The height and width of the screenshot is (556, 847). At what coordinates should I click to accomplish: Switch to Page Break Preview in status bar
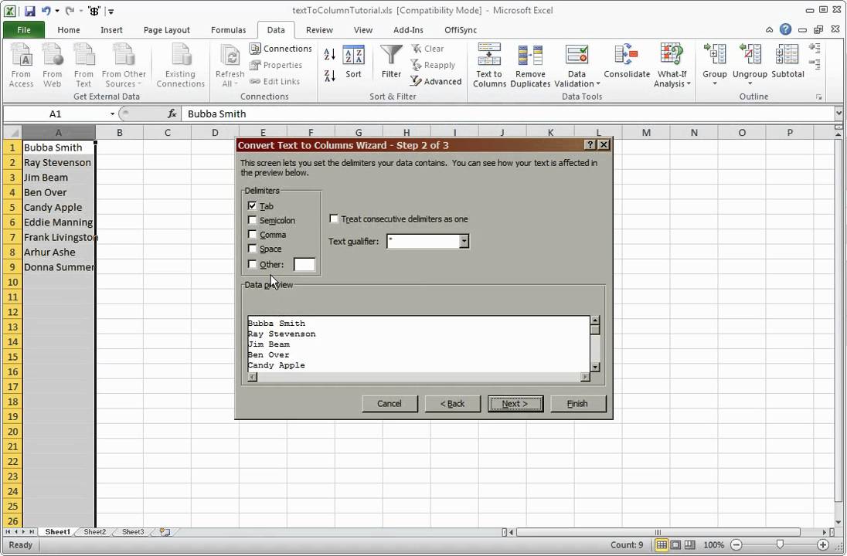tap(690, 544)
